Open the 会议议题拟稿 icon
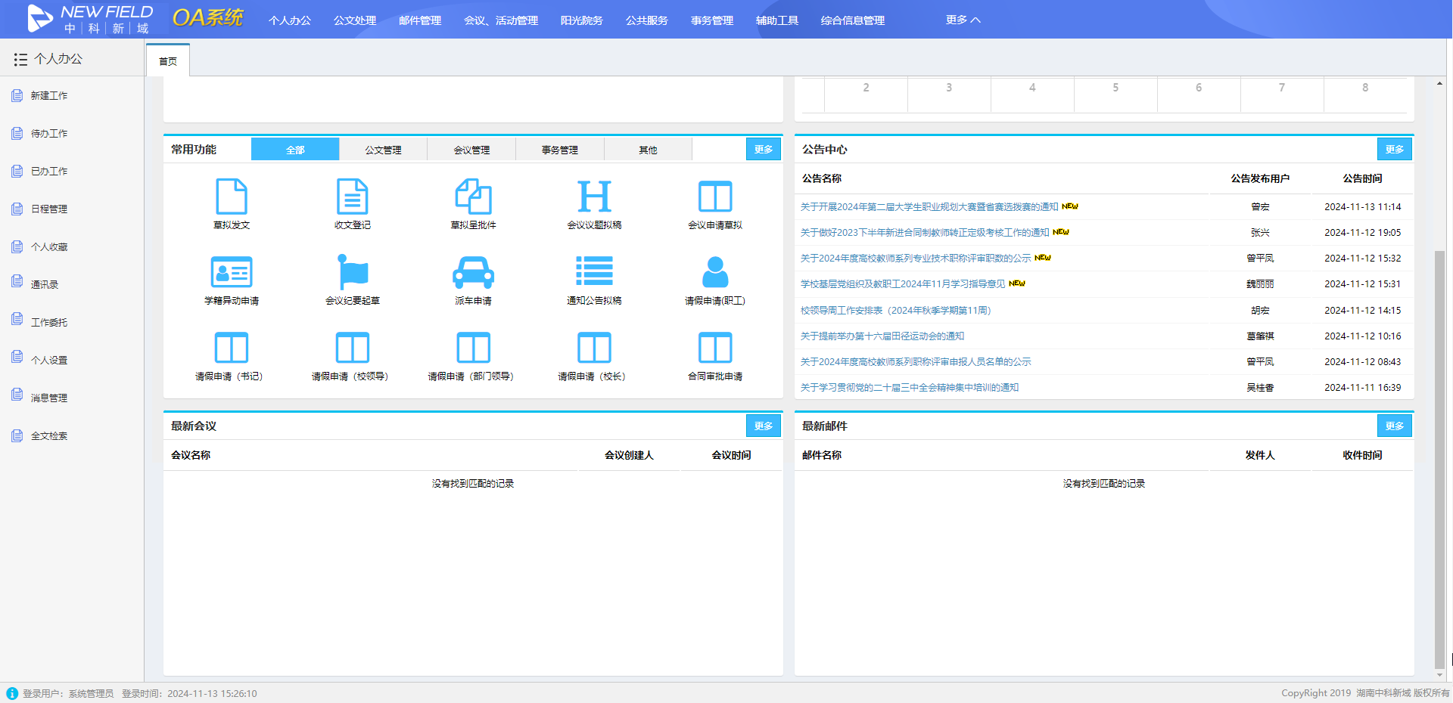 point(594,197)
